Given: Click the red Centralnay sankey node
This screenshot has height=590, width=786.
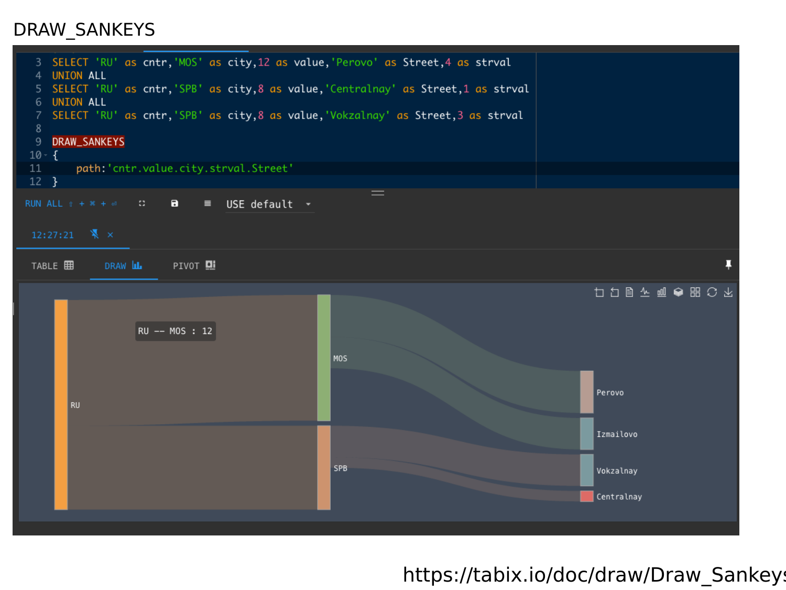Looking at the screenshot, I should [x=587, y=496].
